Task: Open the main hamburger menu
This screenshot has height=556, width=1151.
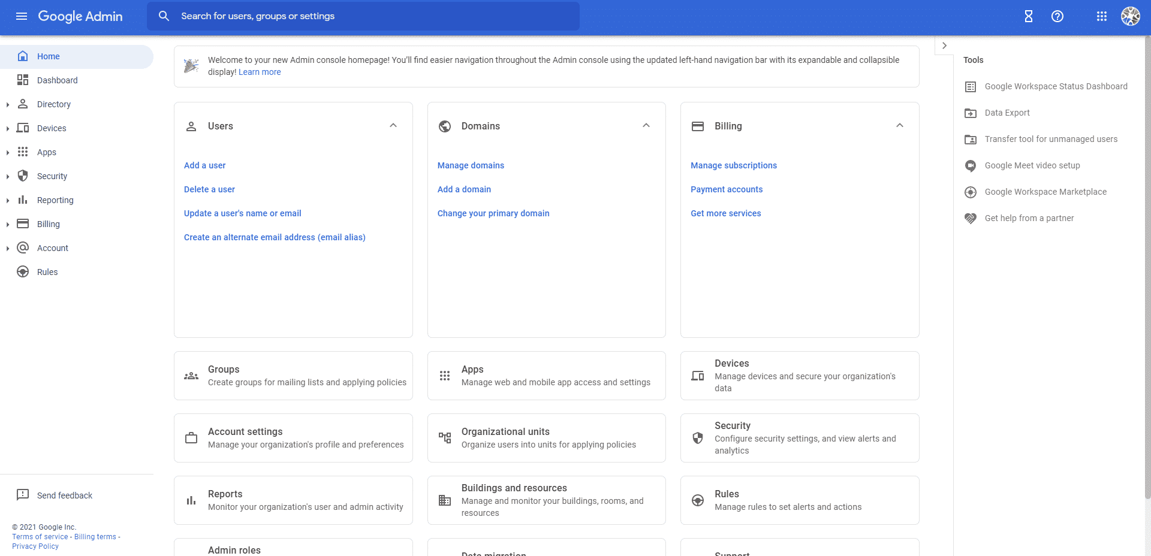Action: [22, 16]
